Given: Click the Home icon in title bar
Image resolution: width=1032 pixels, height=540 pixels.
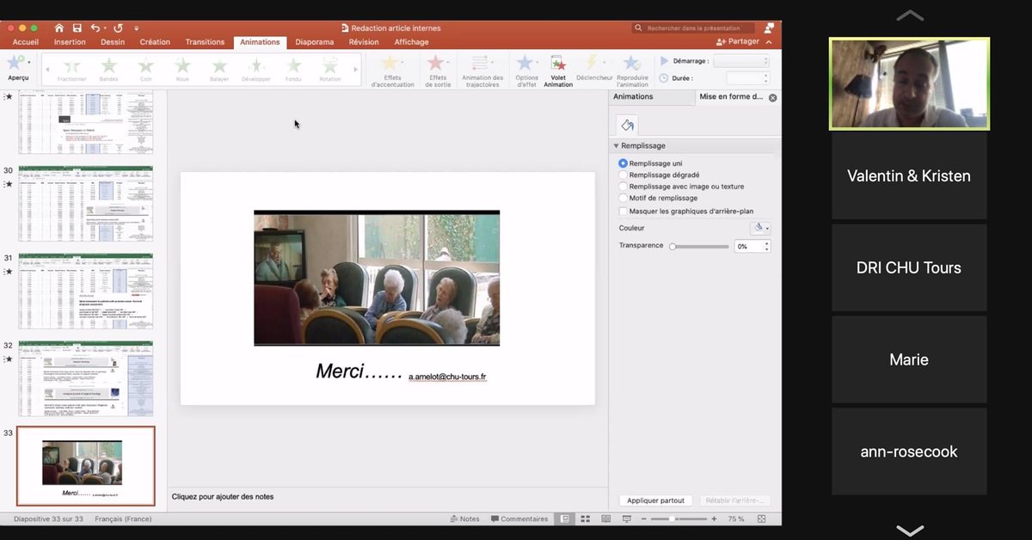Looking at the screenshot, I should click(x=59, y=28).
